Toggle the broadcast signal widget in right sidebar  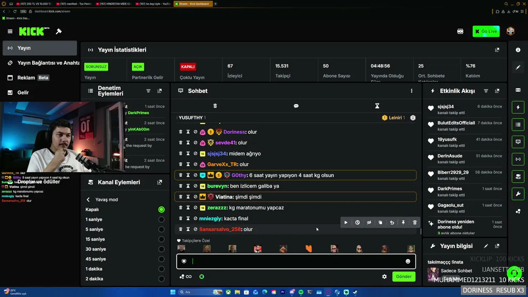(518, 159)
